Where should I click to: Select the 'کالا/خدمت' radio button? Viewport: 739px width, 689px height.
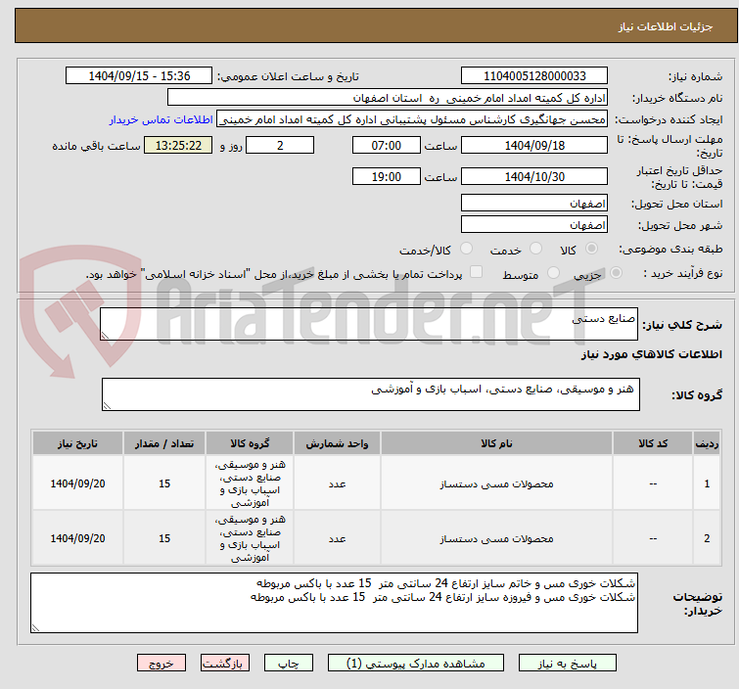(466, 249)
